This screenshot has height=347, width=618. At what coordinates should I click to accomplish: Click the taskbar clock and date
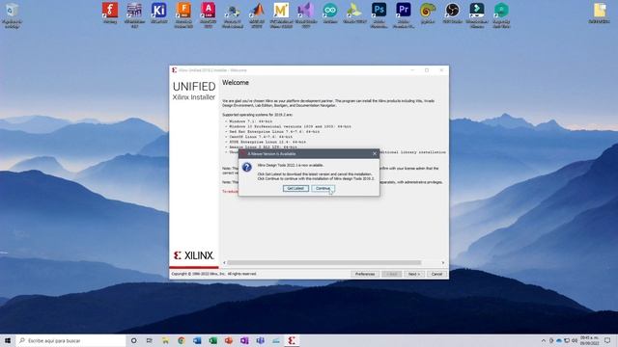tap(589, 340)
